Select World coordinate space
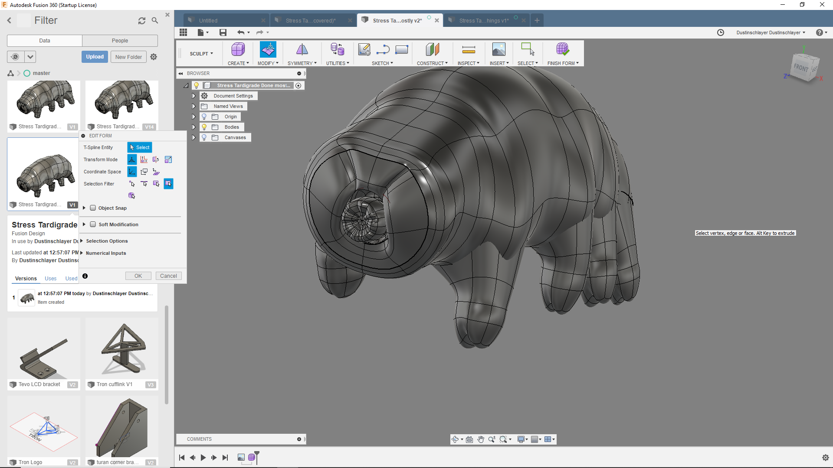 click(x=132, y=172)
